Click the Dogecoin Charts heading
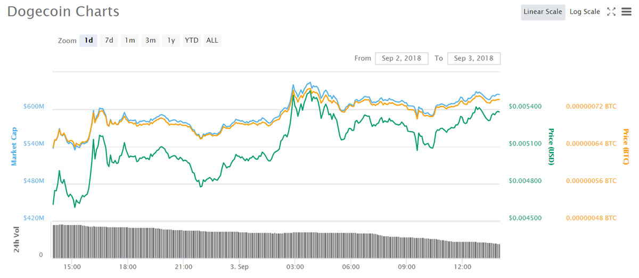The height and width of the screenshot is (278, 639). pos(63,12)
